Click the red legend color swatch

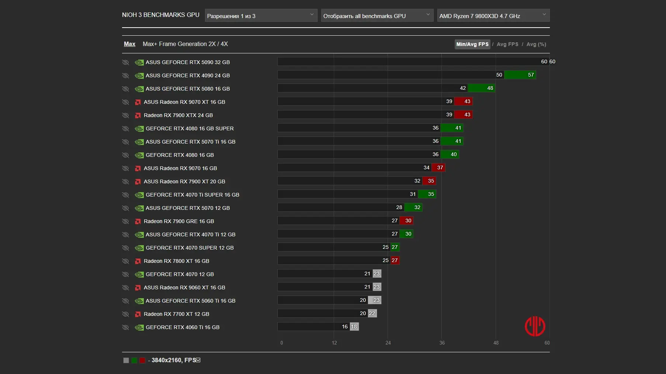pos(142,360)
